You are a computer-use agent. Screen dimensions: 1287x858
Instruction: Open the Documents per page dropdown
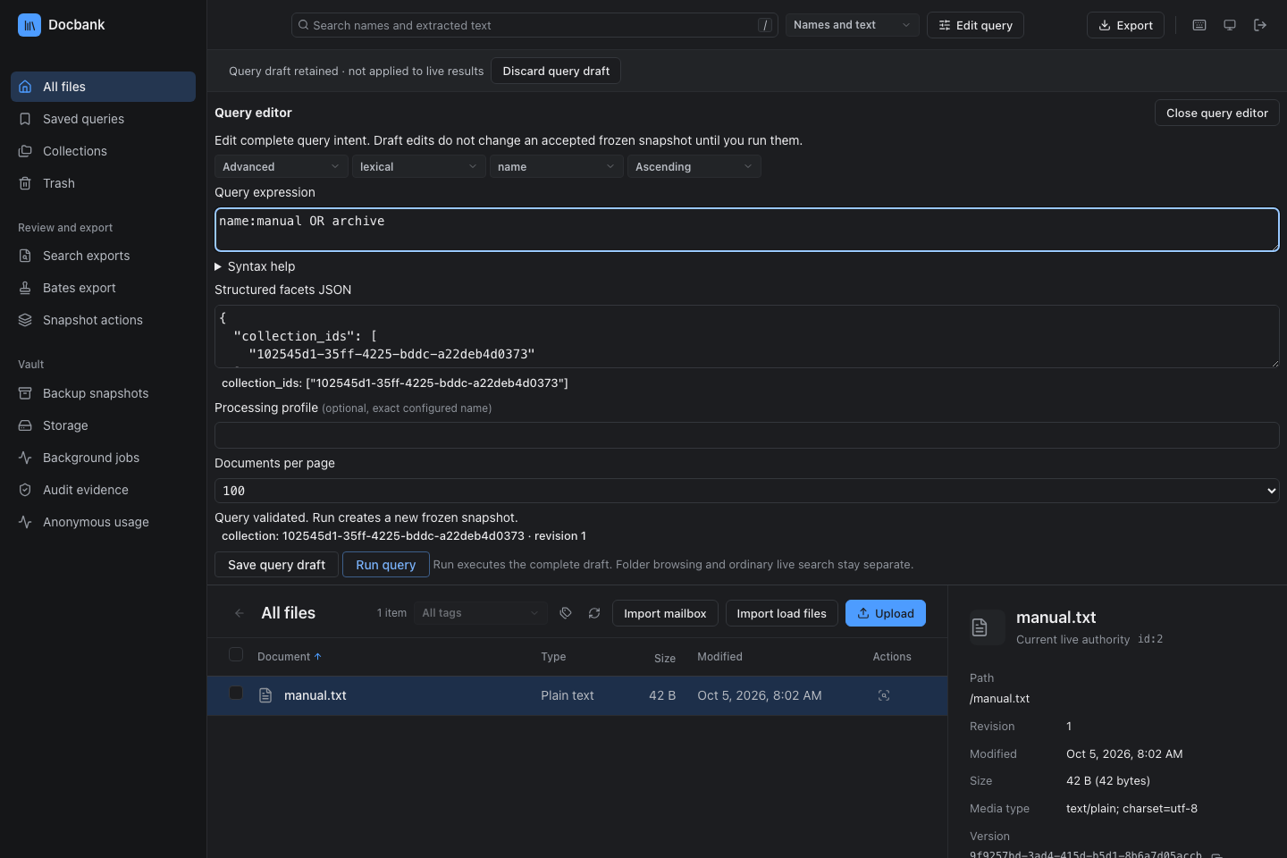pos(747,491)
